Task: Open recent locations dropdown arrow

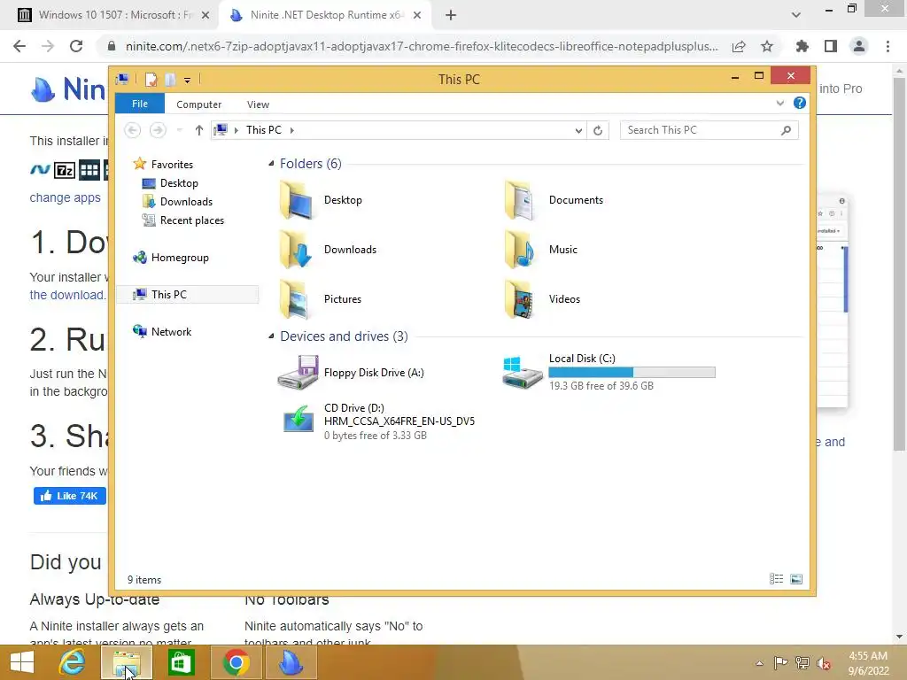Action: pos(179,130)
